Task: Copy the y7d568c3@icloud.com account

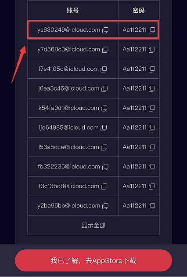Action: [105, 50]
